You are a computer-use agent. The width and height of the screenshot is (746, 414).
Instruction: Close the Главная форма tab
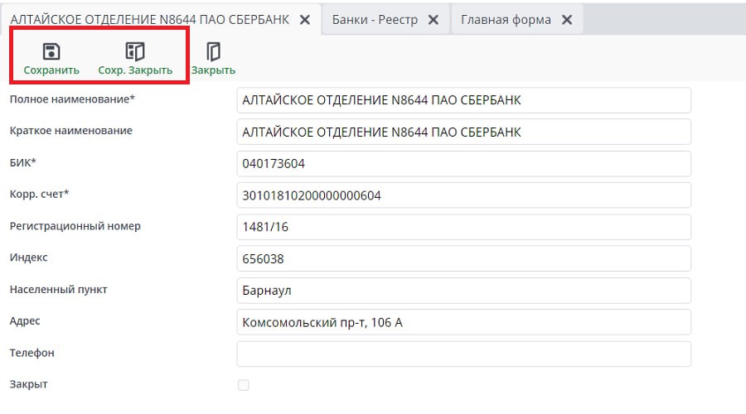[567, 19]
